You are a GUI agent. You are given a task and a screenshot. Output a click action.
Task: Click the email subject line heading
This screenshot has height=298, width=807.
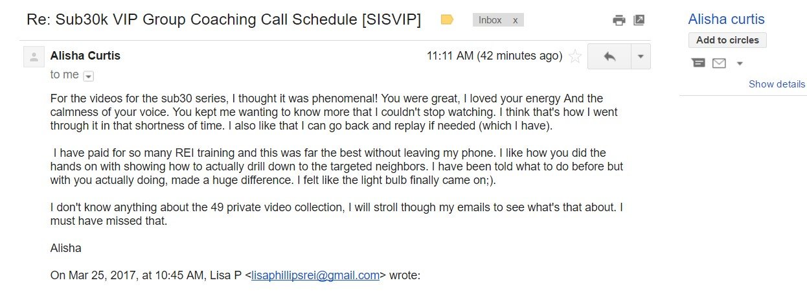(223, 19)
